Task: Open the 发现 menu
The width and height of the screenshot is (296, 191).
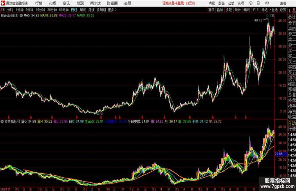Action: (x=80, y=3)
